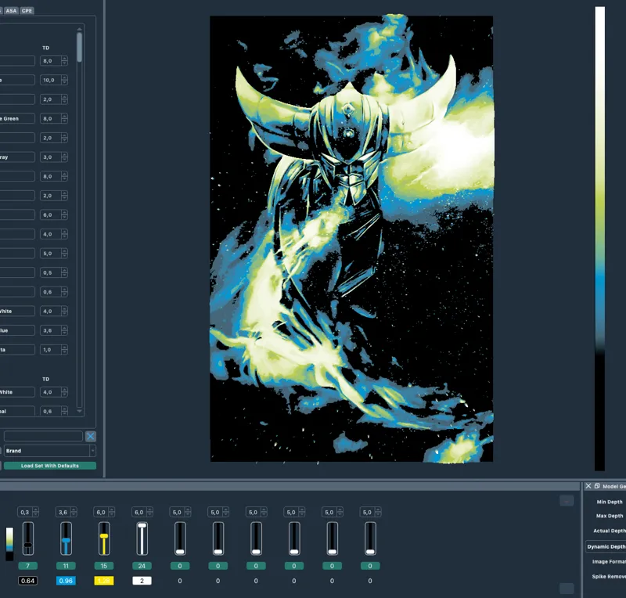Click the blue 0.96 height swatch
This screenshot has height=598, width=626.
(66, 581)
